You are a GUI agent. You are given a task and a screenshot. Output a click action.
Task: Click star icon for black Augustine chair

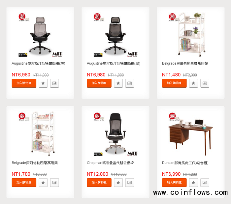coord(118,83)
